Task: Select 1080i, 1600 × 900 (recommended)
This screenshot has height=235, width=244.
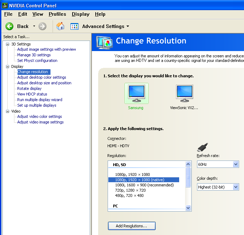Action: point(144,185)
